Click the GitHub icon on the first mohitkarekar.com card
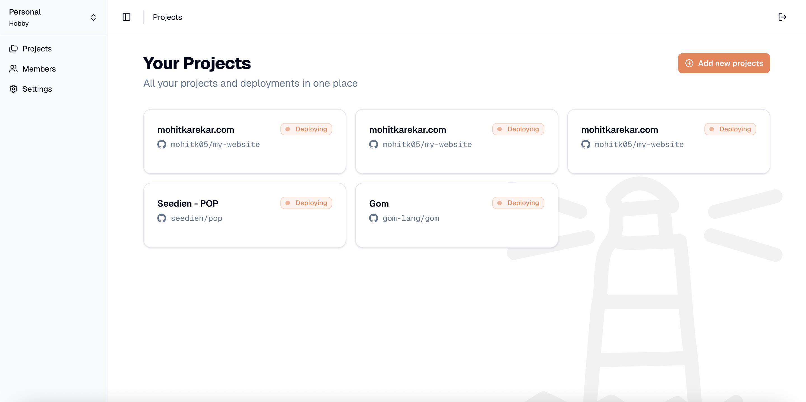The height and width of the screenshot is (402, 806). (x=161, y=145)
